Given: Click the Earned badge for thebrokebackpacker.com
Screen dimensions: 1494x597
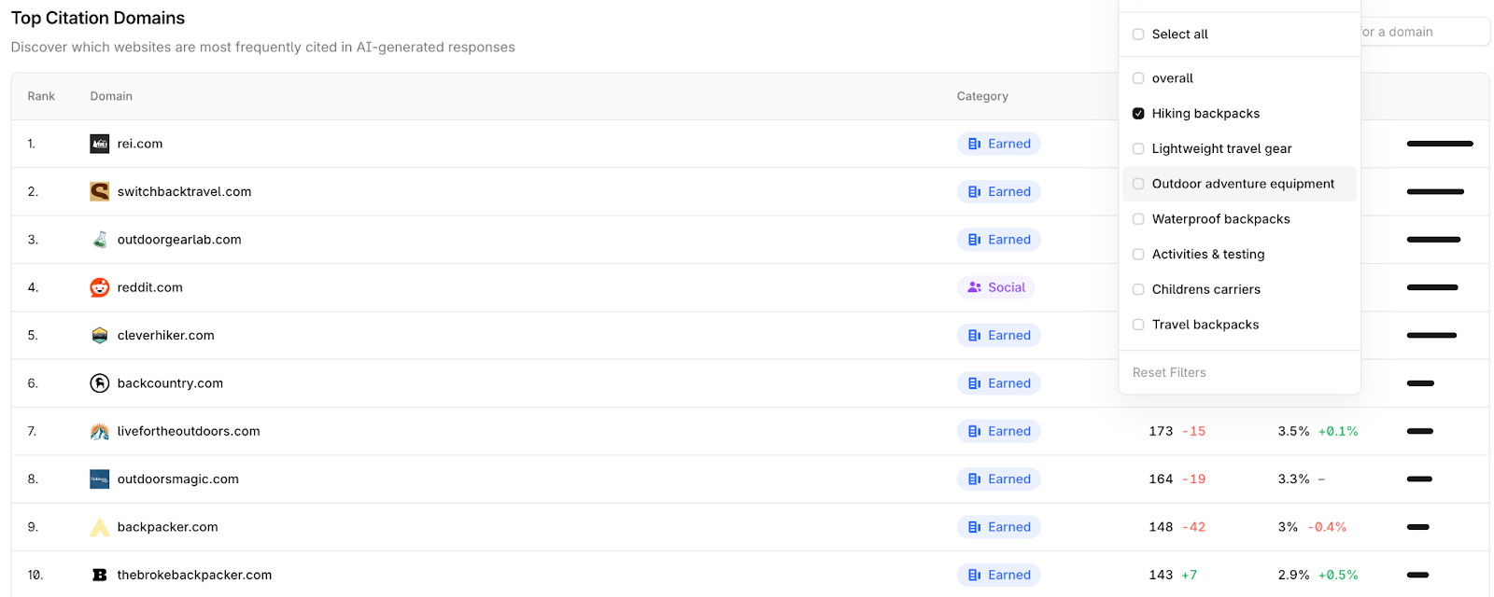Looking at the screenshot, I should (998, 575).
